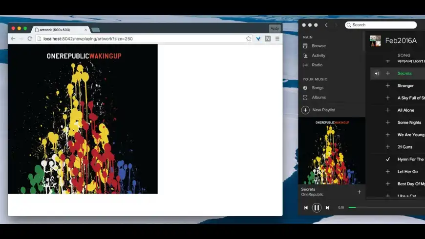425x239 pixels.
Task: Save now-playing Secrets with plus icon
Action: (x=359, y=192)
